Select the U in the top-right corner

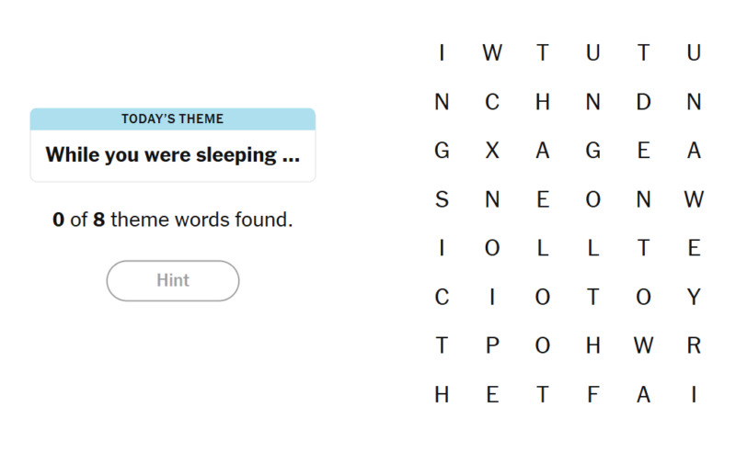[x=694, y=53]
